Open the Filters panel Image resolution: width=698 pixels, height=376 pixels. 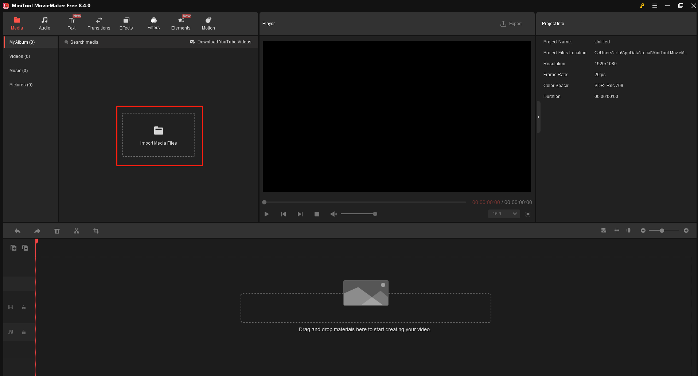[153, 23]
